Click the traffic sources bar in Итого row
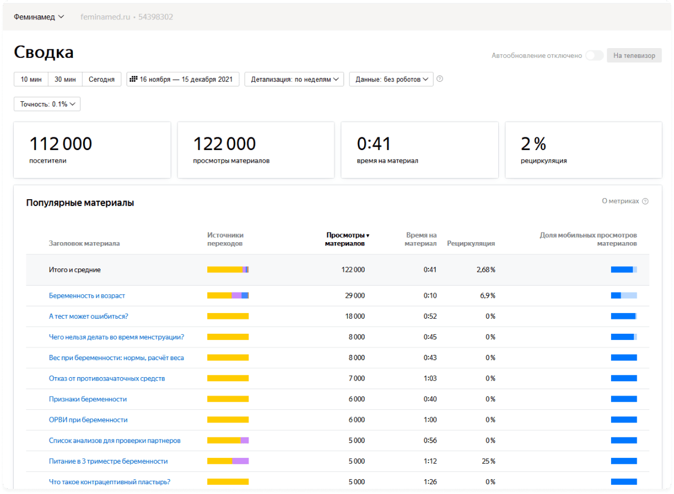The height and width of the screenshot is (494, 674). pyautogui.click(x=228, y=270)
